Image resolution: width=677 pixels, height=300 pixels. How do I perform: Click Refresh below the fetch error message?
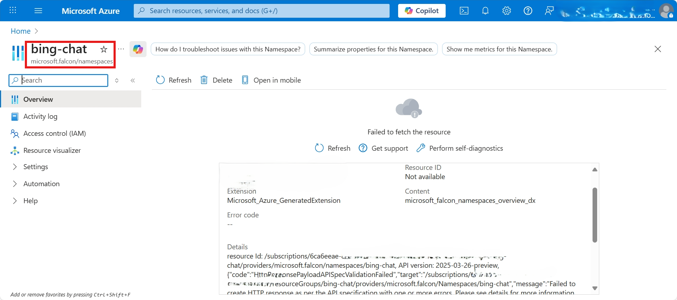pos(333,148)
